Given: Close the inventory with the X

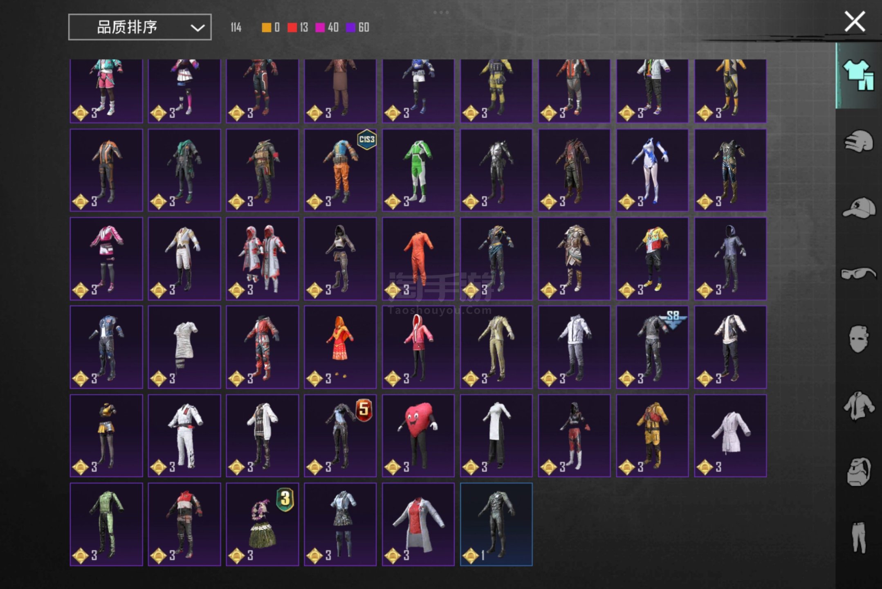Looking at the screenshot, I should tap(855, 21).
